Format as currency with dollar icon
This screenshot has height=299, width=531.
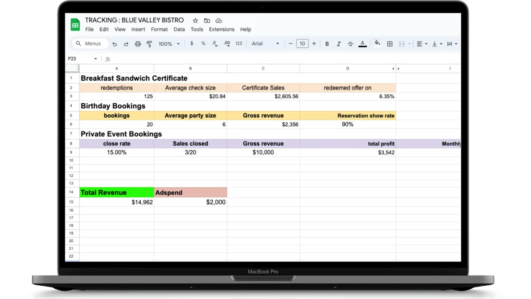[x=192, y=43]
